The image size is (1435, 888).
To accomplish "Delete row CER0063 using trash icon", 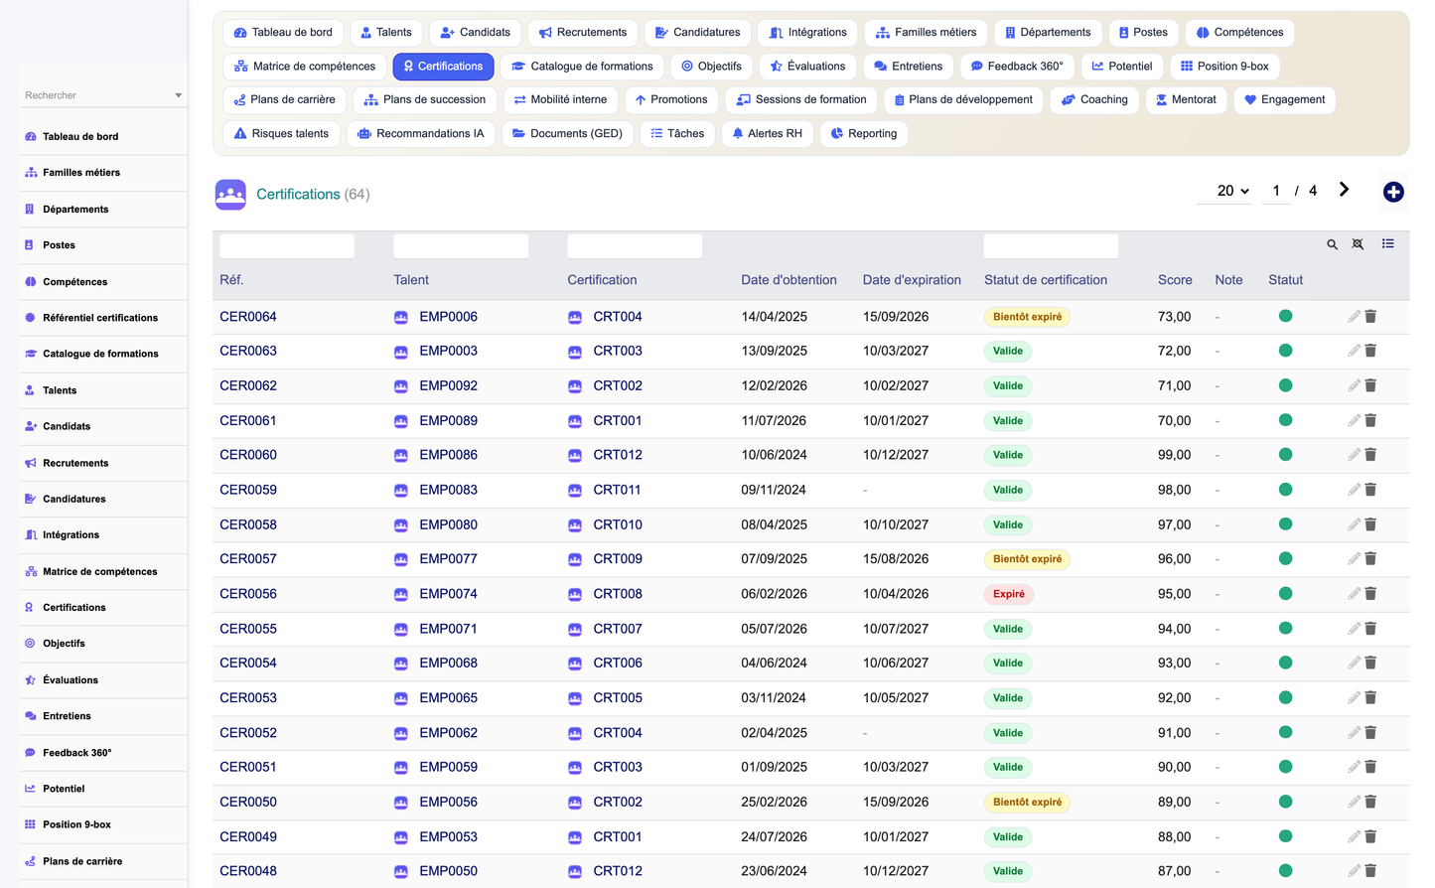I will point(1370,351).
